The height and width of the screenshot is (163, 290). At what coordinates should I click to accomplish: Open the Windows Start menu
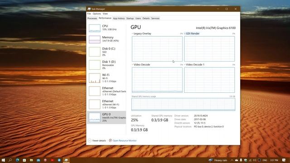tap(3, 160)
